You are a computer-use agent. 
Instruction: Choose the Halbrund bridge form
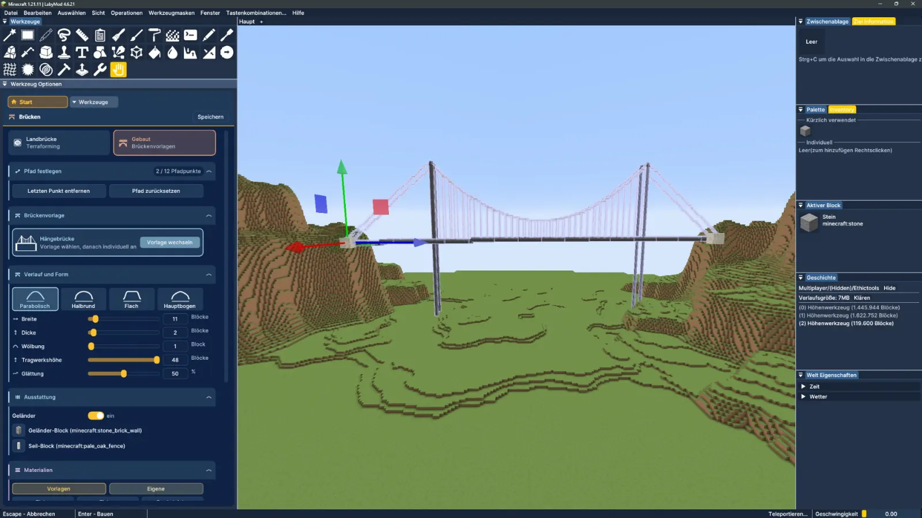coord(84,299)
